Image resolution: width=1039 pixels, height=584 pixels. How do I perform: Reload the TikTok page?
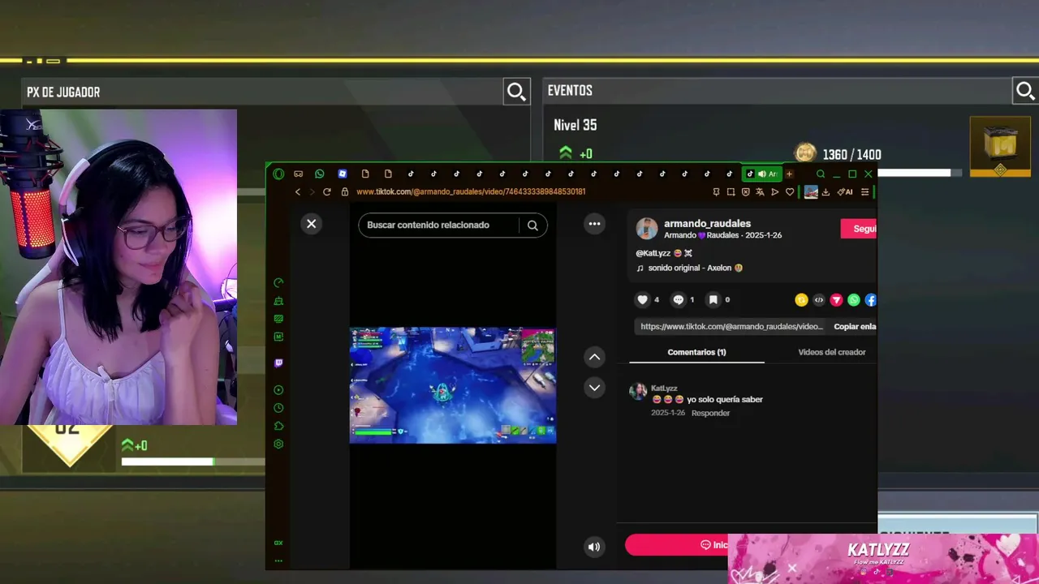327,192
